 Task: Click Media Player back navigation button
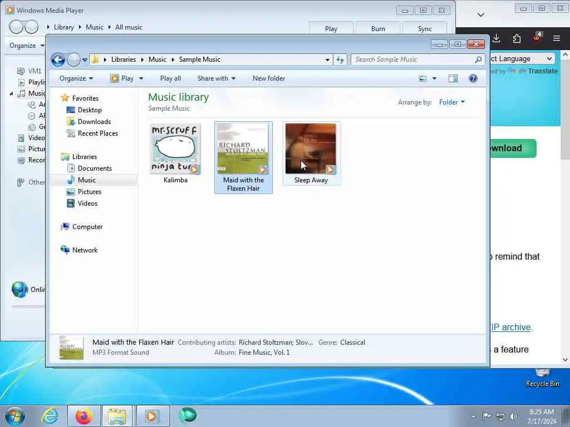[16, 27]
